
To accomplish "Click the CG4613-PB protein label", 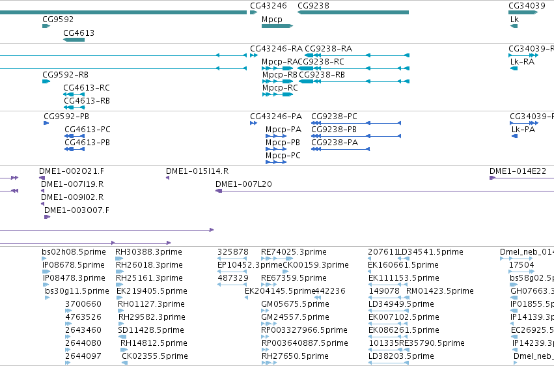I will 87,143.
